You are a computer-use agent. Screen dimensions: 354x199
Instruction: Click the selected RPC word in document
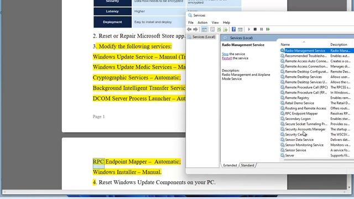click(x=98, y=162)
